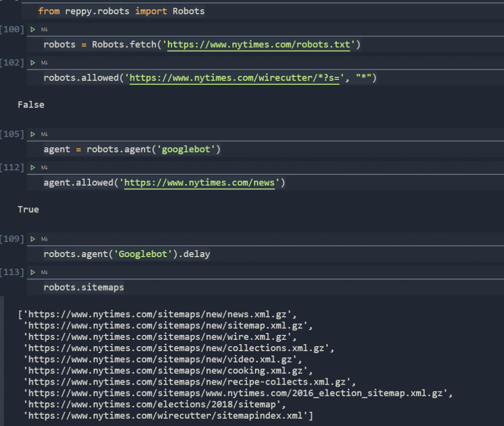504x426 pixels.
Task: Click into the Robots.fetch code cell
Action: point(265,44)
